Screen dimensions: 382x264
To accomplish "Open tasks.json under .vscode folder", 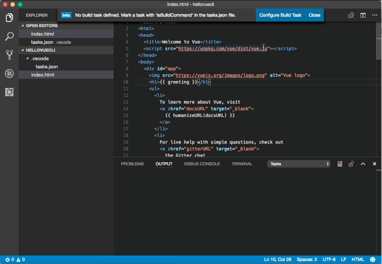I will (66, 67).
